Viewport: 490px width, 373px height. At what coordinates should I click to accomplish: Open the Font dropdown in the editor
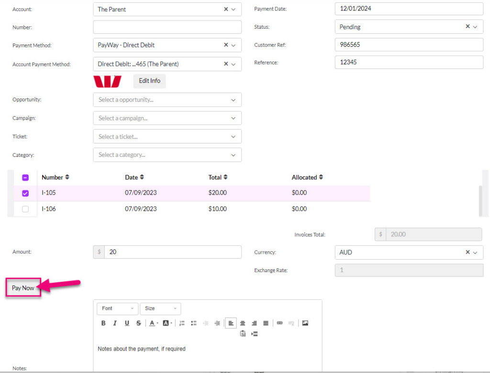point(117,308)
